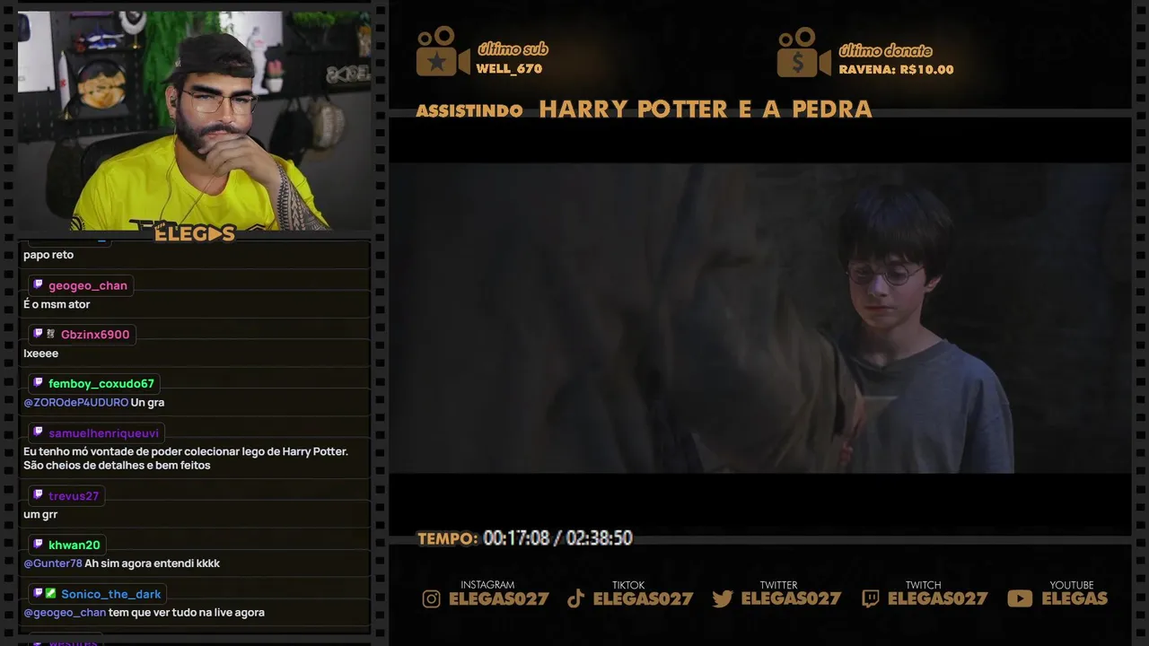Open khwan20's chat username

click(x=75, y=545)
